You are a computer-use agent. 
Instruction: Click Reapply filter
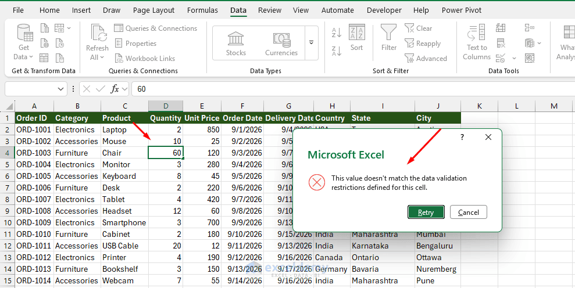click(x=423, y=43)
